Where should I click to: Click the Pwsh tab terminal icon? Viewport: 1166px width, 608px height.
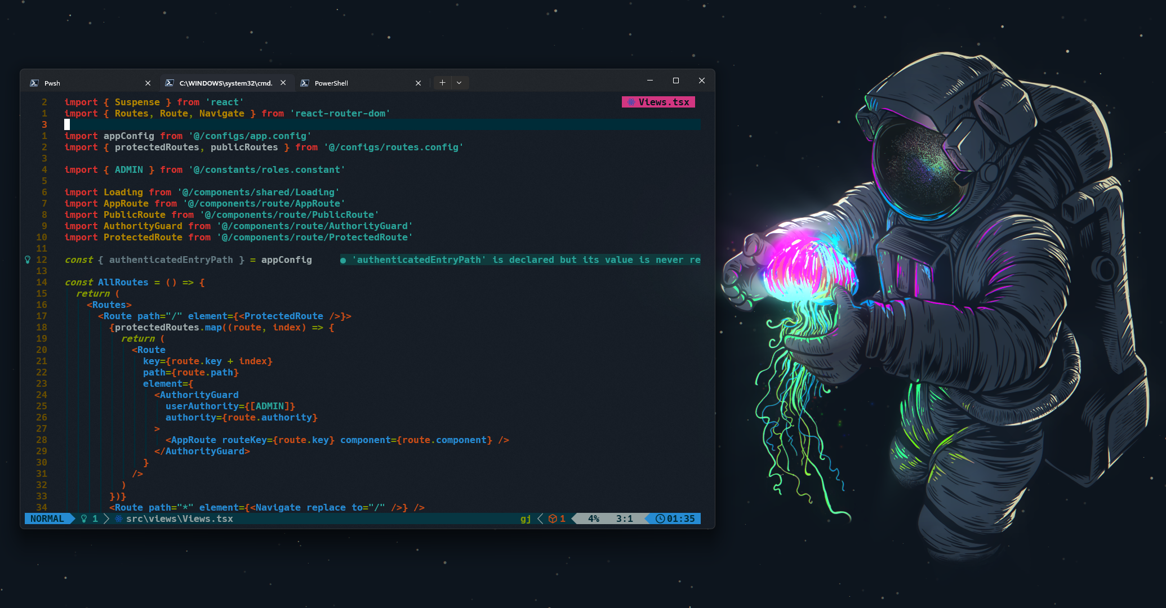[x=34, y=83]
